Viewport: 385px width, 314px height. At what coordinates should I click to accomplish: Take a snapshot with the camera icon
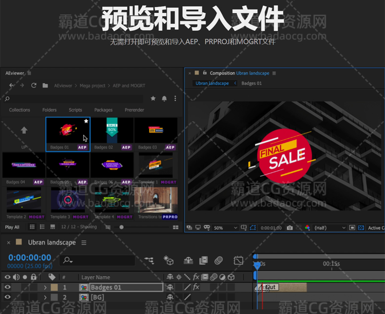point(290,228)
